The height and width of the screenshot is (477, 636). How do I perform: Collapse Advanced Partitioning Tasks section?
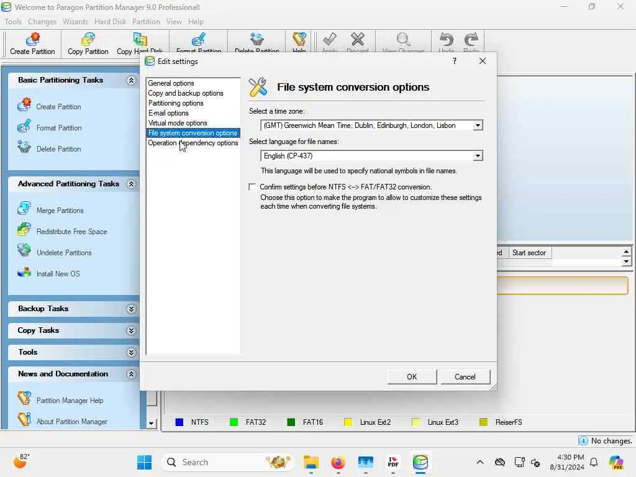(131, 184)
